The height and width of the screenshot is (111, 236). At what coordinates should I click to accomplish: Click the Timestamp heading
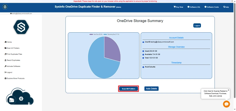pos(176,63)
